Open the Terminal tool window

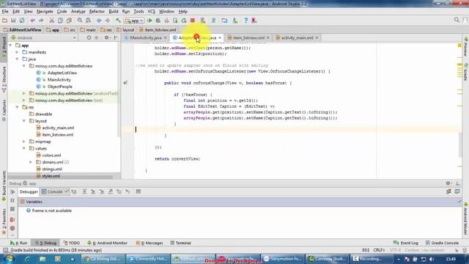(181, 243)
